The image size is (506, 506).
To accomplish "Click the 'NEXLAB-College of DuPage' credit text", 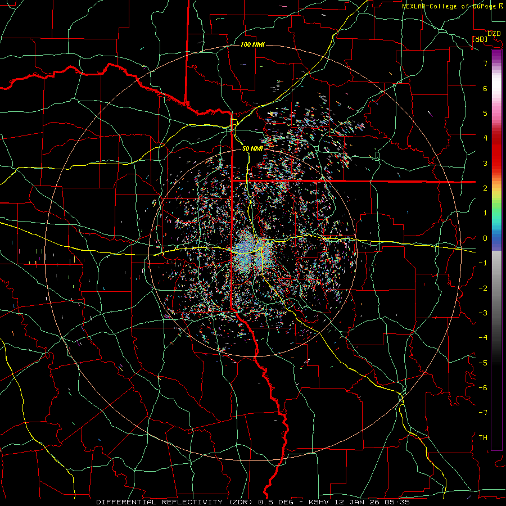I will click(450, 6).
